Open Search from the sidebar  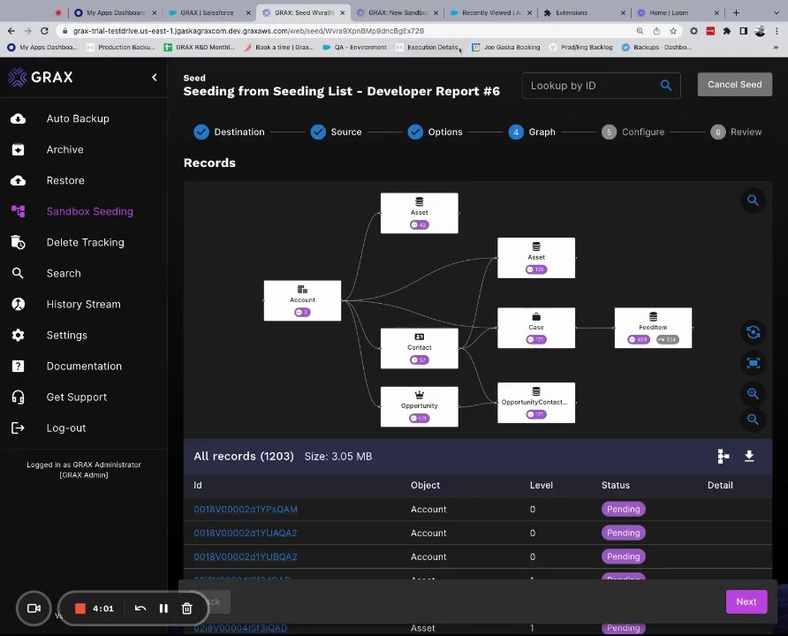tap(64, 273)
